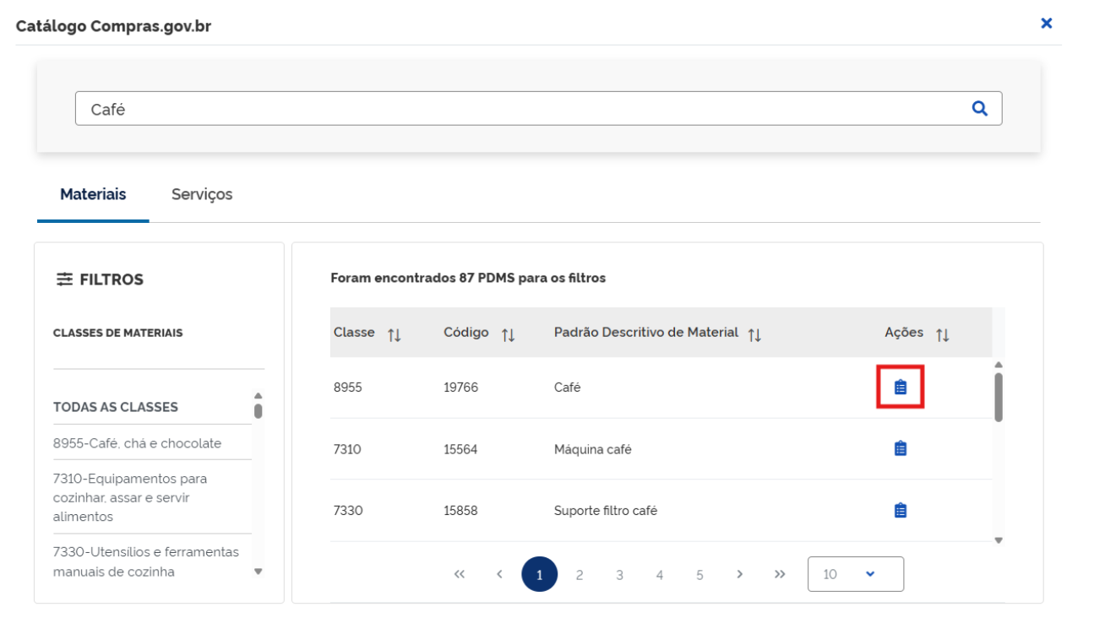The image size is (1094, 618).
Task: Select the Materiais tab
Action: pyautogui.click(x=93, y=194)
